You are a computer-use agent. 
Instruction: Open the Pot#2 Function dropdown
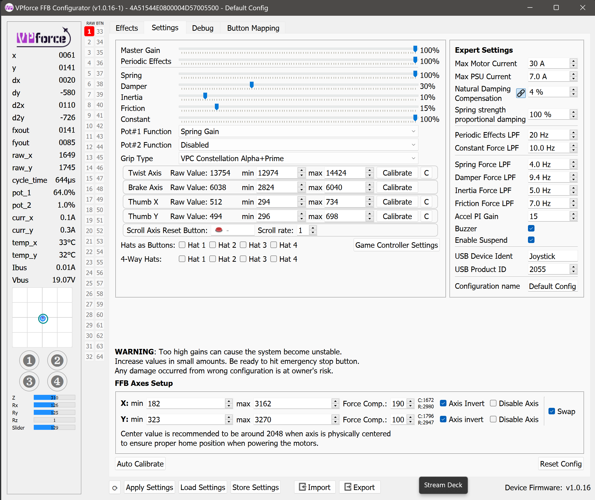[x=298, y=145]
